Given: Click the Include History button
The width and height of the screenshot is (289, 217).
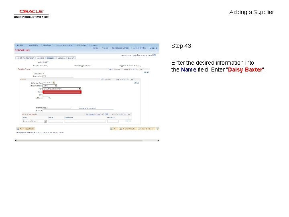Looking at the screenshot, I should [147, 129].
